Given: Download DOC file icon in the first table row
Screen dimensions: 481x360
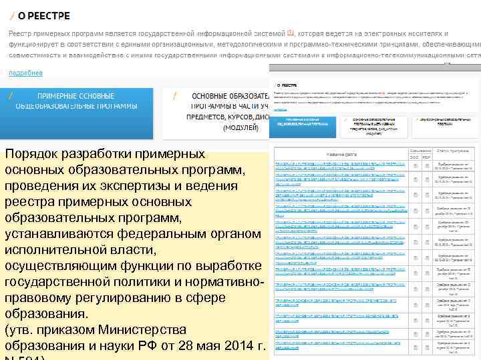Looking at the screenshot, I should (416, 166).
